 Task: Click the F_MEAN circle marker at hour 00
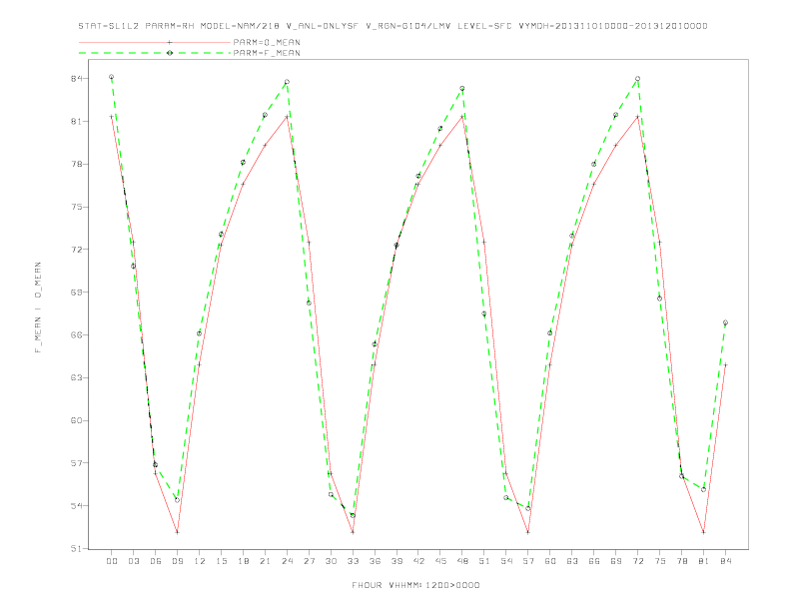[x=112, y=77]
